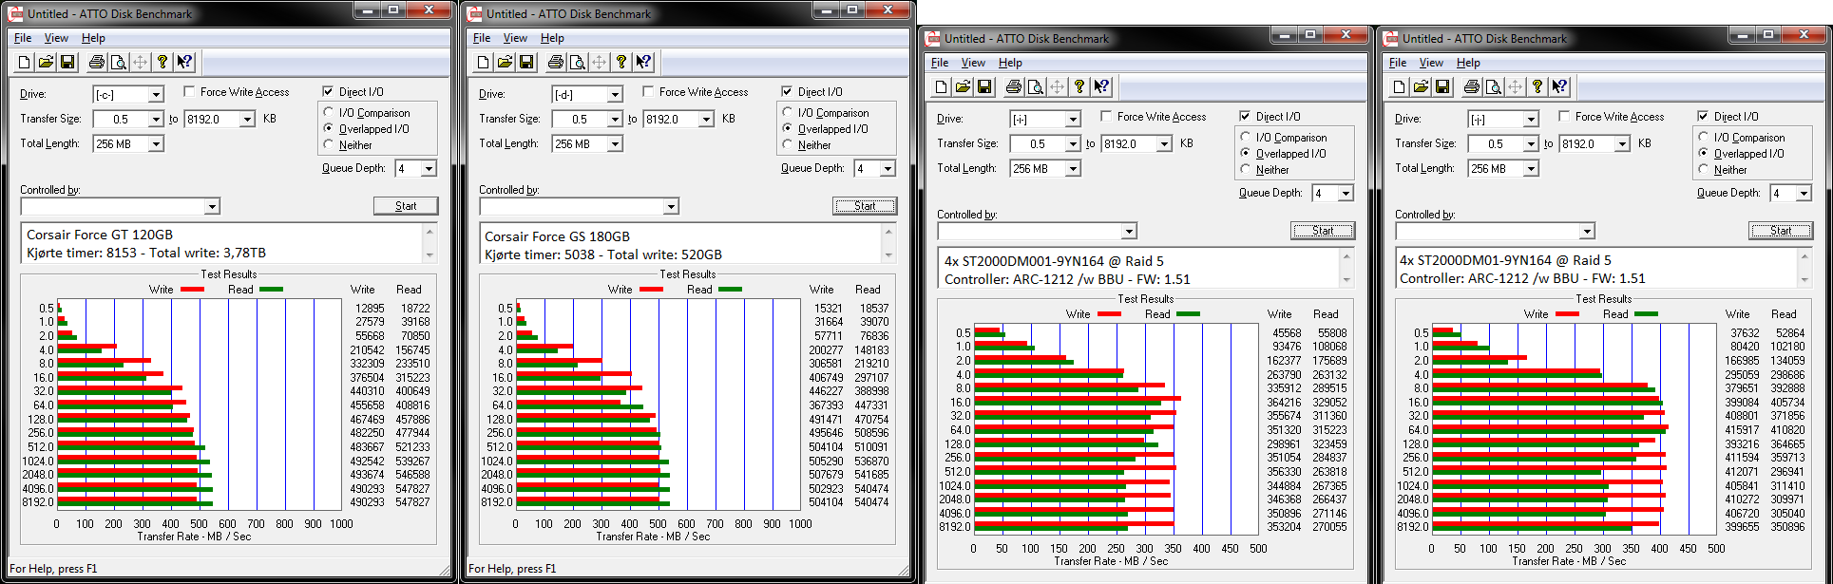The height and width of the screenshot is (584, 1833).
Task: Enable Force Write Access for drive [-c-]
Action: (x=189, y=92)
